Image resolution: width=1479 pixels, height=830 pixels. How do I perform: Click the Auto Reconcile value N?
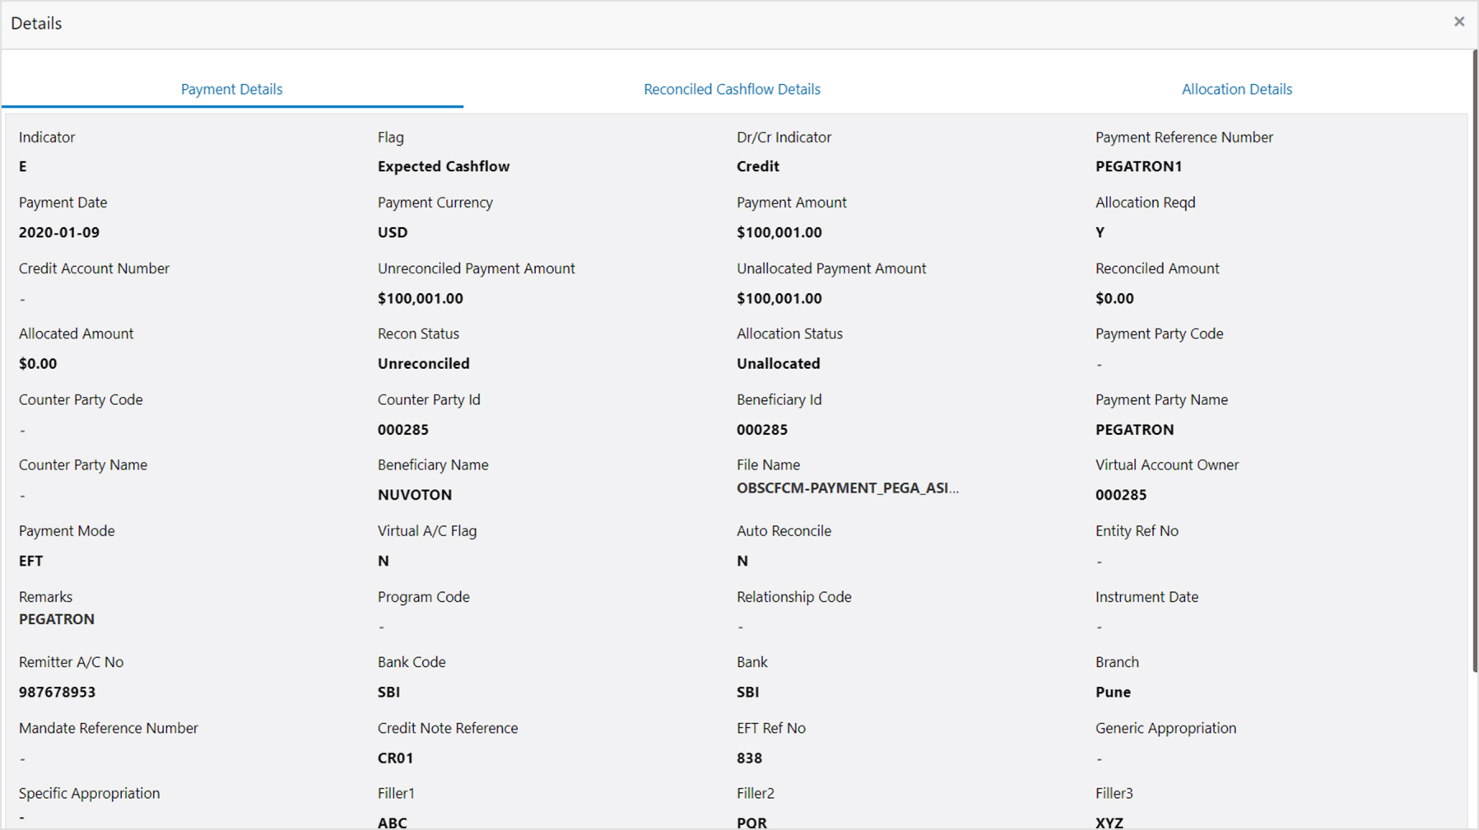(x=742, y=561)
